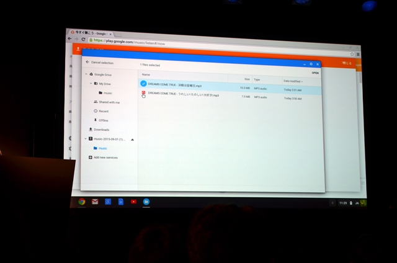397x263 pixels.
Task: Click the Chrome forward arrow
Action: pyautogui.click(x=76, y=39)
